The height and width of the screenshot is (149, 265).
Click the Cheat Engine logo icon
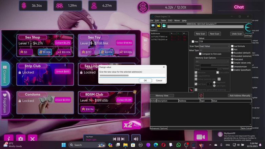[248, 27]
